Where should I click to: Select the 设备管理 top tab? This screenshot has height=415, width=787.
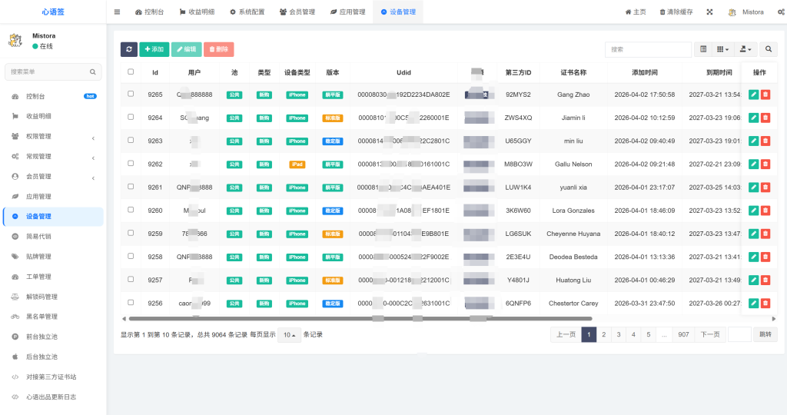coord(398,12)
